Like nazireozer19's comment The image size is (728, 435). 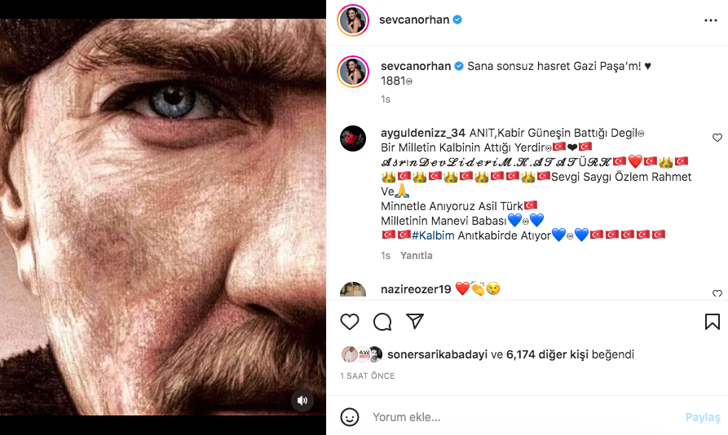pos(717,293)
